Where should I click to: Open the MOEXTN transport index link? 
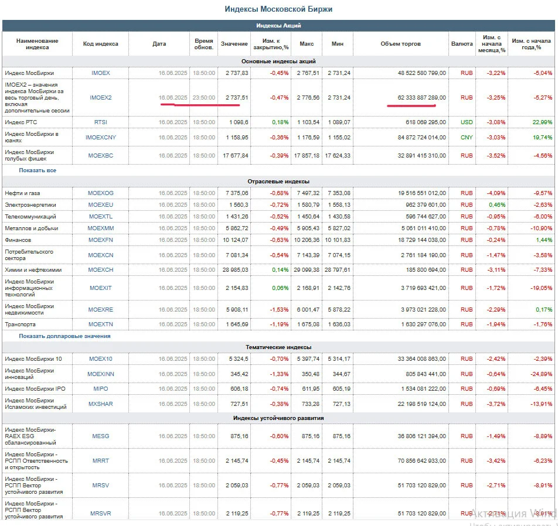101,325
